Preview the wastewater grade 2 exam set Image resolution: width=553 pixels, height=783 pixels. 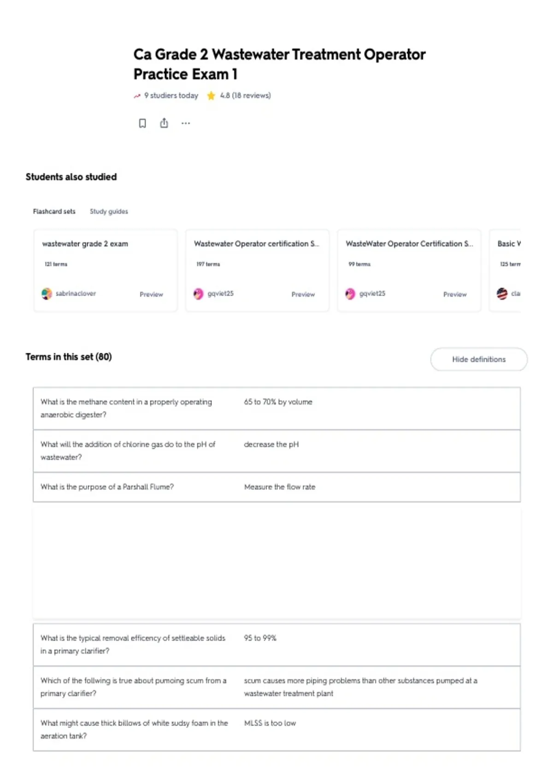[151, 294]
